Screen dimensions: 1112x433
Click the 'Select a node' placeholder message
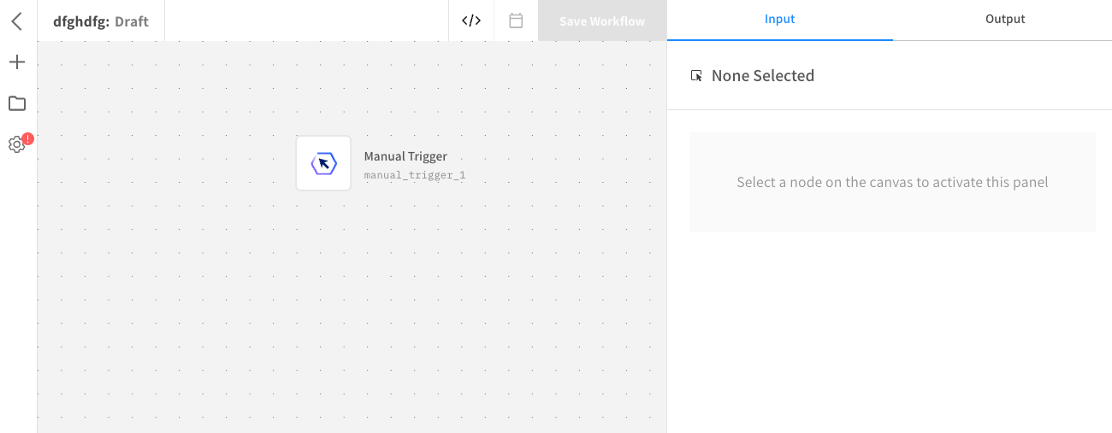[x=892, y=182]
